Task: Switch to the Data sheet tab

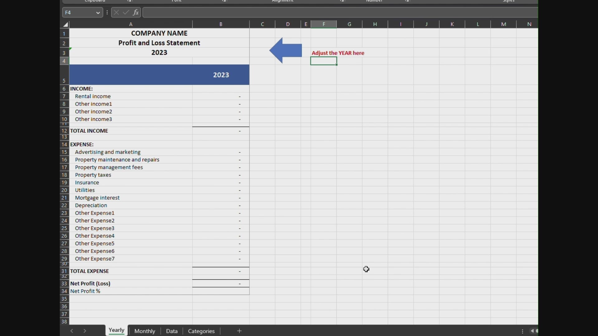Action: 172,331
